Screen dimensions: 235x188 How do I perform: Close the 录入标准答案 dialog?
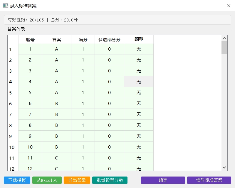click(228, 6)
